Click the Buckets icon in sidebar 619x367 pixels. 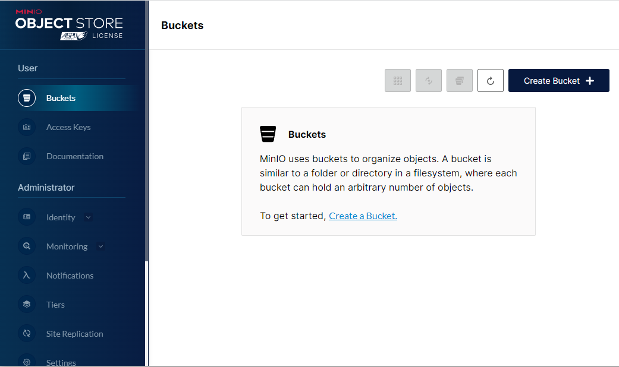pyautogui.click(x=27, y=98)
